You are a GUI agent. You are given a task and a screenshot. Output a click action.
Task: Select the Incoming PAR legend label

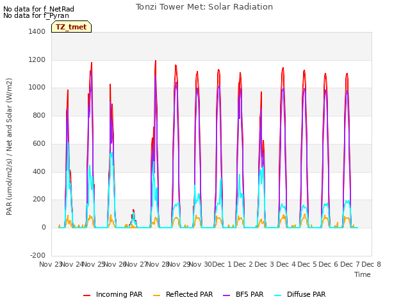coord(119,294)
